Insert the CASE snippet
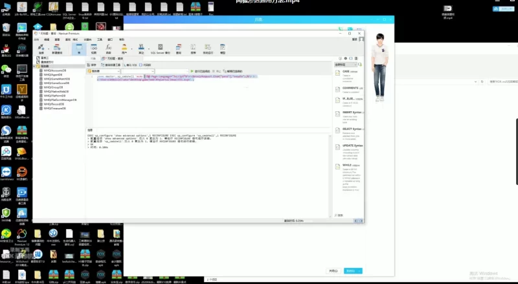The width and height of the screenshot is (518, 284). pos(349,76)
